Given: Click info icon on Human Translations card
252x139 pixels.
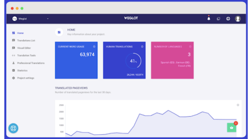Looking at the screenshot, I should [x=142, y=47].
